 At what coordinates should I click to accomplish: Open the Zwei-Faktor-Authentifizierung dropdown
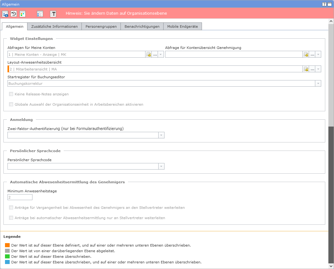click(x=161, y=135)
